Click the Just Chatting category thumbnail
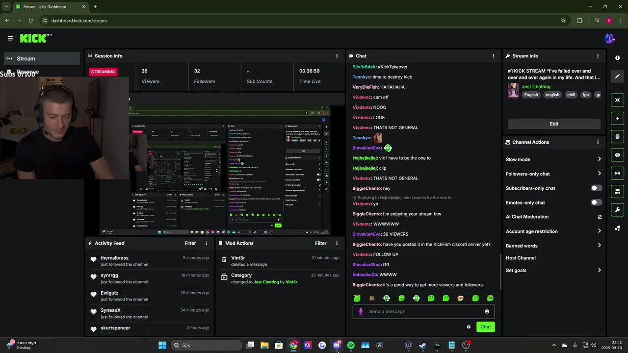628x353 pixels. (x=513, y=91)
